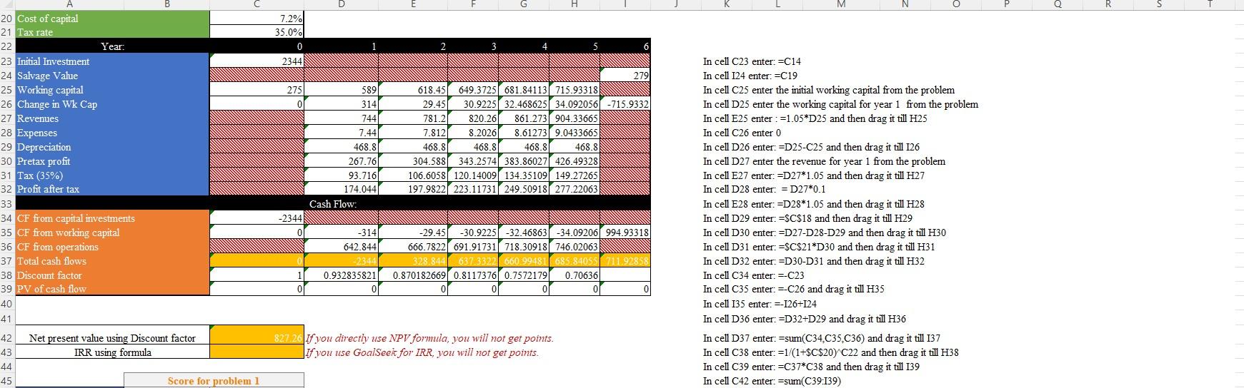1244x388 pixels.
Task: Click the 'Score for problem 1' label
Action: (214, 381)
